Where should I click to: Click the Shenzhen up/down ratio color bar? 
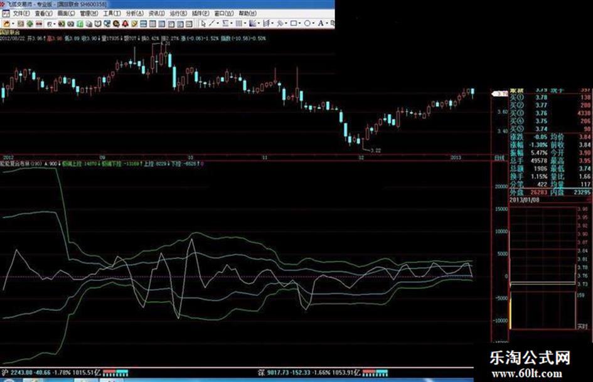point(375,373)
